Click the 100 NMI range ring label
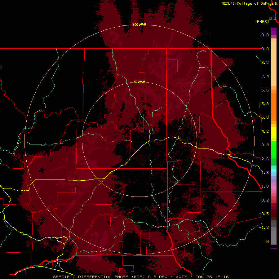 [139, 24]
